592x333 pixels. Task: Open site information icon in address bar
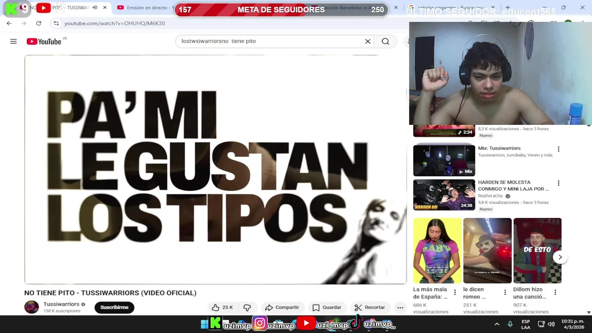tap(56, 23)
